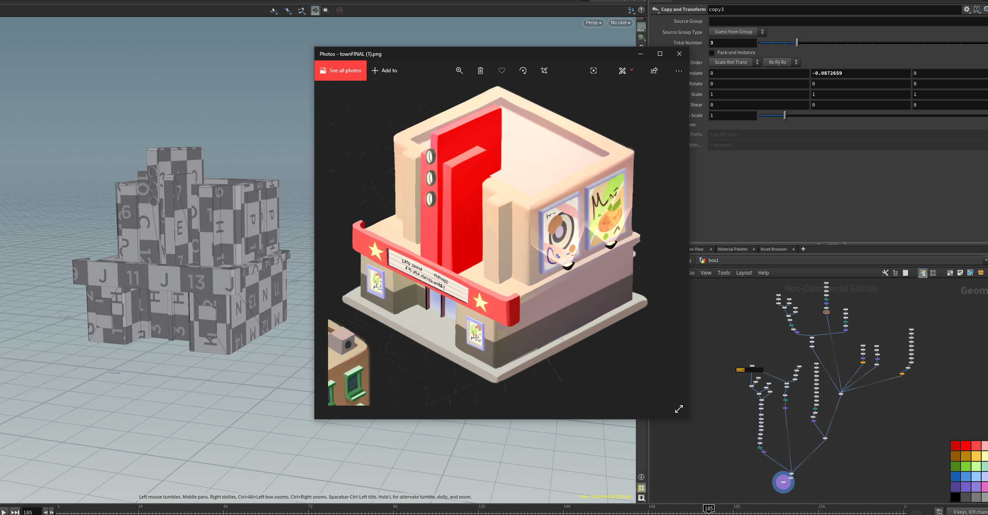Crop the townFINAL photo

click(544, 71)
